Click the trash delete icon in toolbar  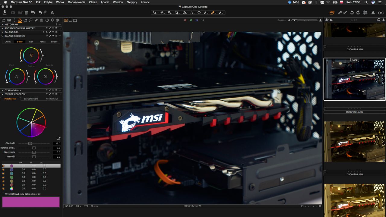point(26,13)
